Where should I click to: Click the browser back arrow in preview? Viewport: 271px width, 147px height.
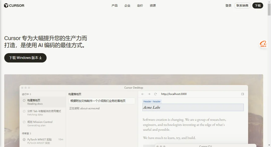[143, 94]
